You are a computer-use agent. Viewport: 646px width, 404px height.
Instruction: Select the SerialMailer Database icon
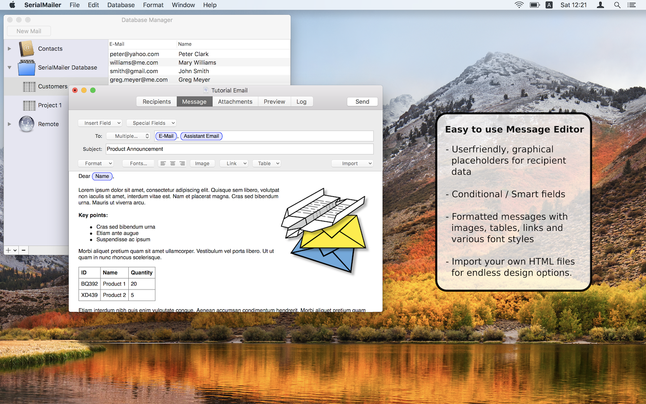pyautogui.click(x=26, y=67)
